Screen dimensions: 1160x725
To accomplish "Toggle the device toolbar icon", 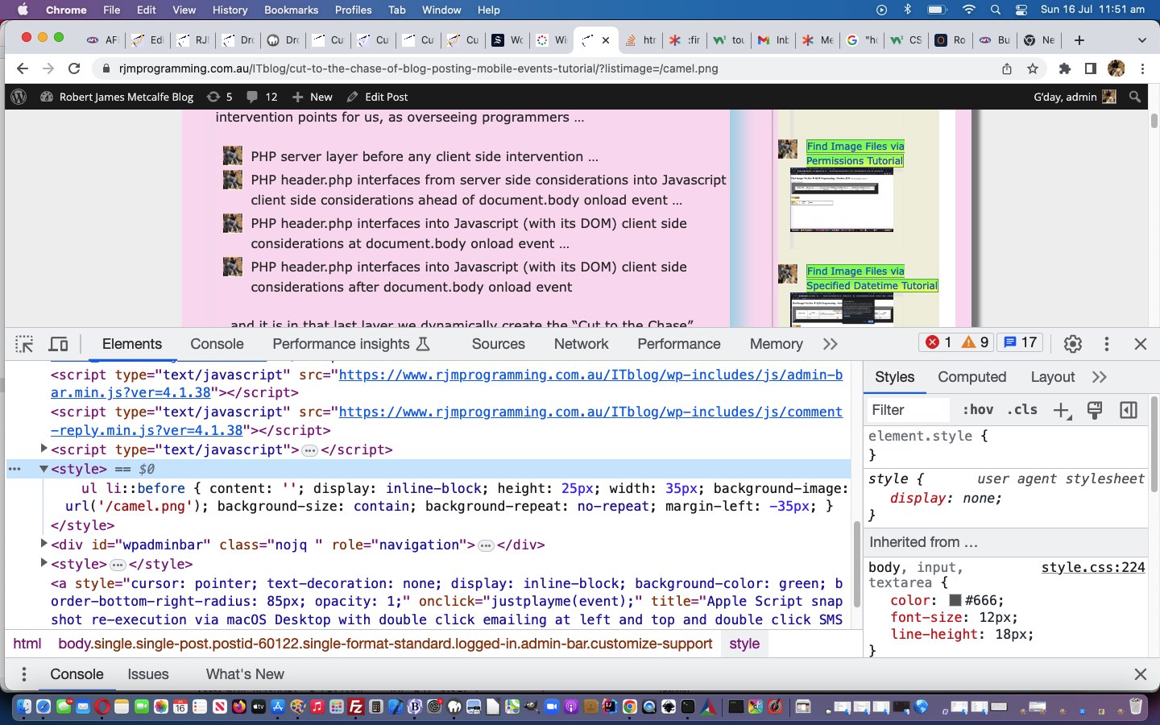I will click(58, 344).
